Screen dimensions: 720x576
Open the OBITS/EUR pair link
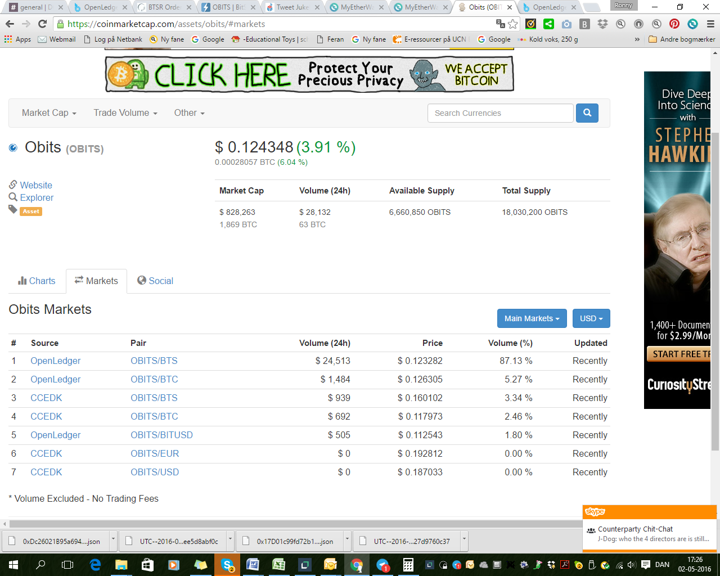pyautogui.click(x=155, y=453)
